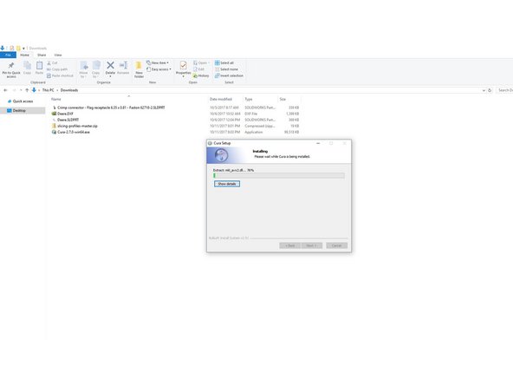513x385 pixels.
Task: Click Select all in ribbon
Action: pyautogui.click(x=224, y=62)
